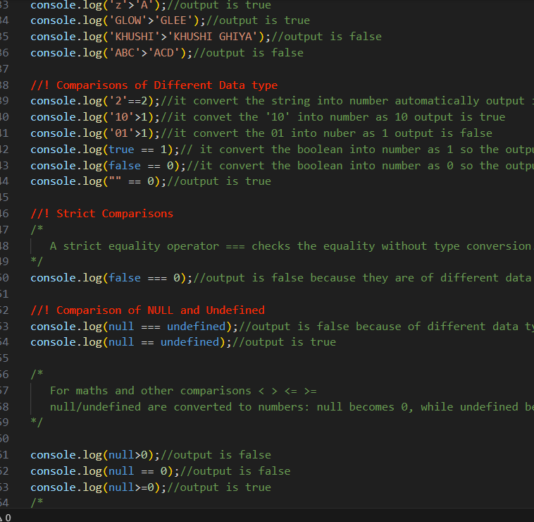Click the 'Strict Comparisons' heading comment

(102, 214)
